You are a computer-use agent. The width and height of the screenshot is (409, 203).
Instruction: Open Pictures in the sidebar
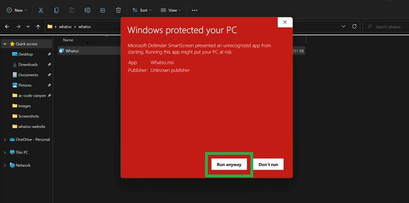[x=25, y=85]
